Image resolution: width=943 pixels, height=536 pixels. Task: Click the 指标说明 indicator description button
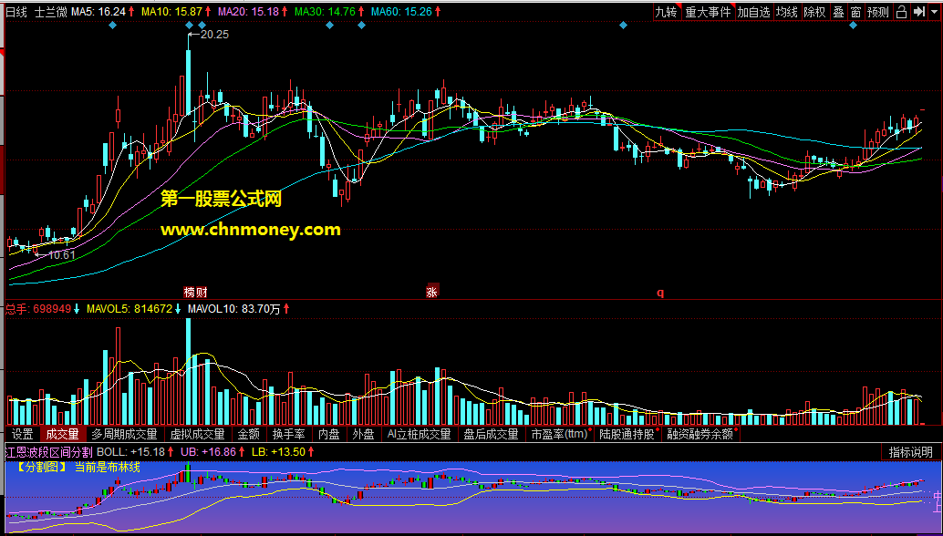coord(910,452)
